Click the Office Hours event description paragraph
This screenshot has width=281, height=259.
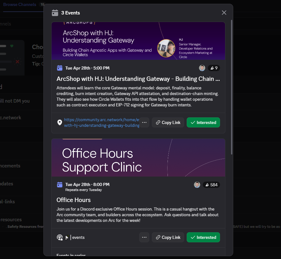coord(138,215)
